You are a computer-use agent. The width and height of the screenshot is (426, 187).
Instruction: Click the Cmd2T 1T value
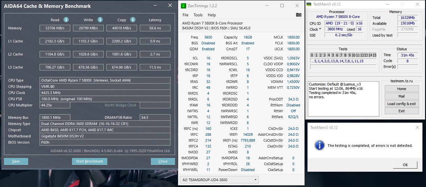[x=248, y=49]
